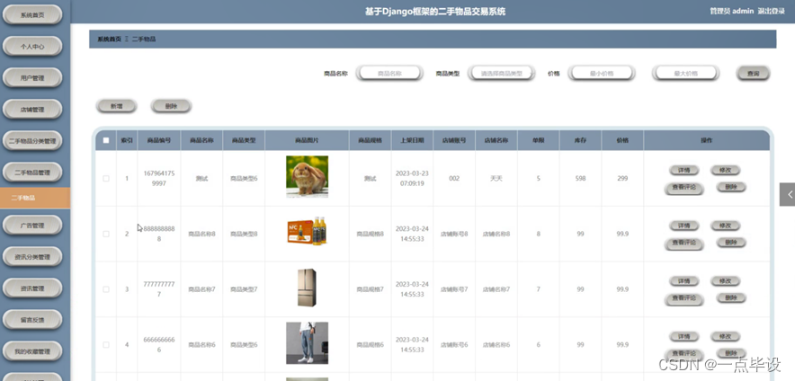795x381 pixels.
Task: Click 详情 for the 商品名称7 row
Action: point(684,281)
